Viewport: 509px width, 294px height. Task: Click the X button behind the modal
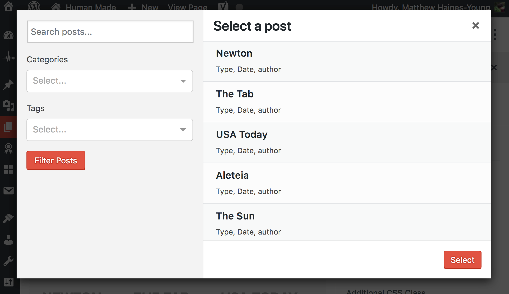click(494, 68)
